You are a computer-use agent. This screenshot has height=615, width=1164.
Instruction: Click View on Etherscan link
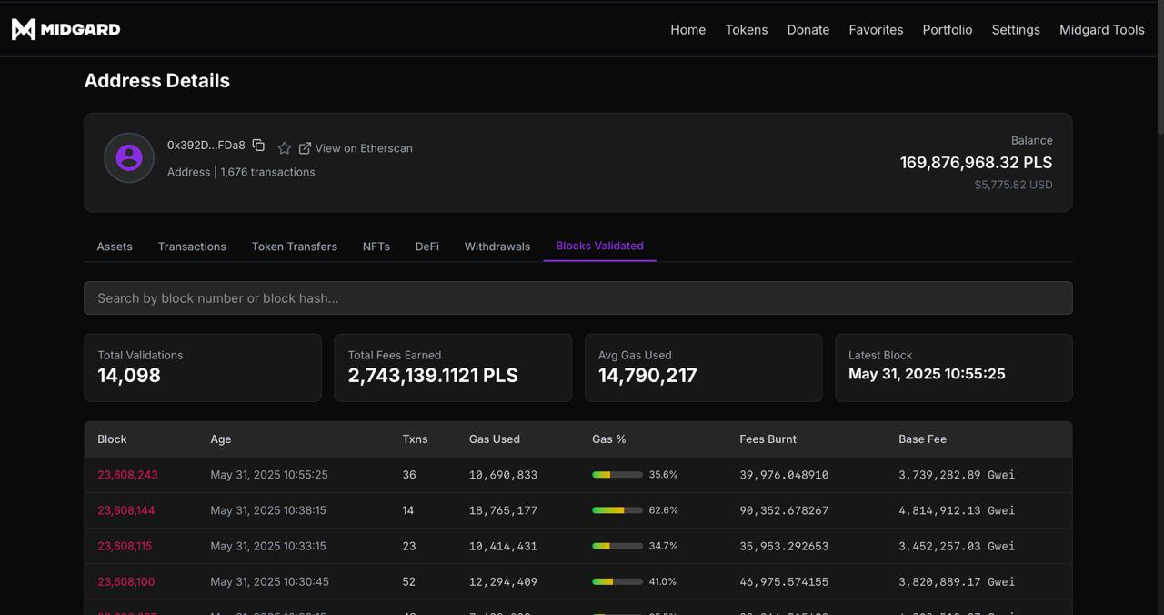364,148
